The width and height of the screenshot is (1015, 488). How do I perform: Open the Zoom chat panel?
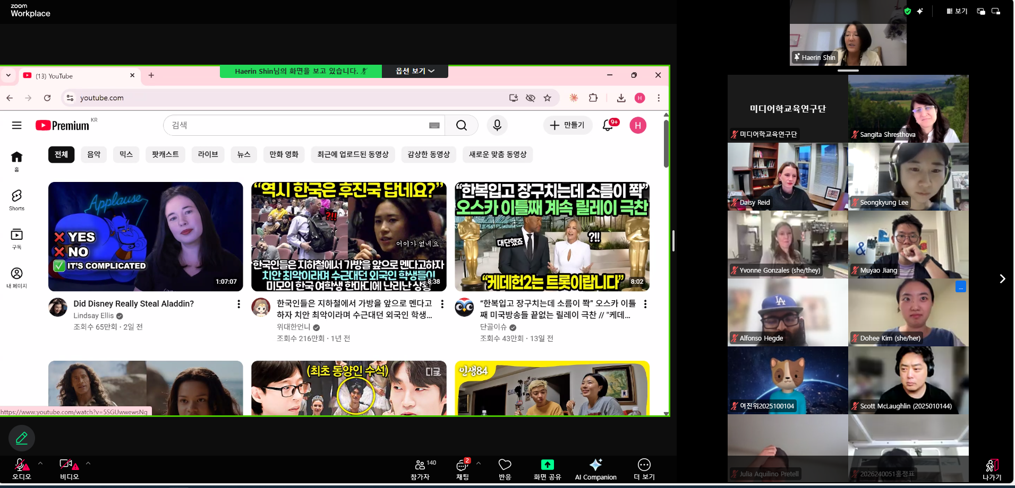click(x=462, y=468)
